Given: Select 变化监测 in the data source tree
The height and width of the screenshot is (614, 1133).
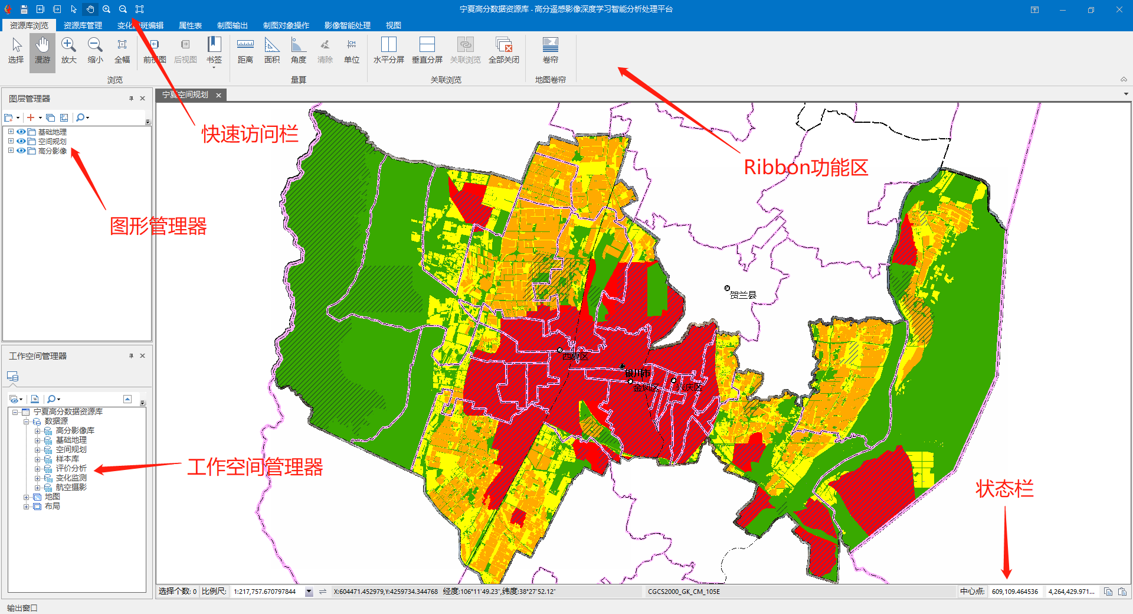Looking at the screenshot, I should (71, 478).
